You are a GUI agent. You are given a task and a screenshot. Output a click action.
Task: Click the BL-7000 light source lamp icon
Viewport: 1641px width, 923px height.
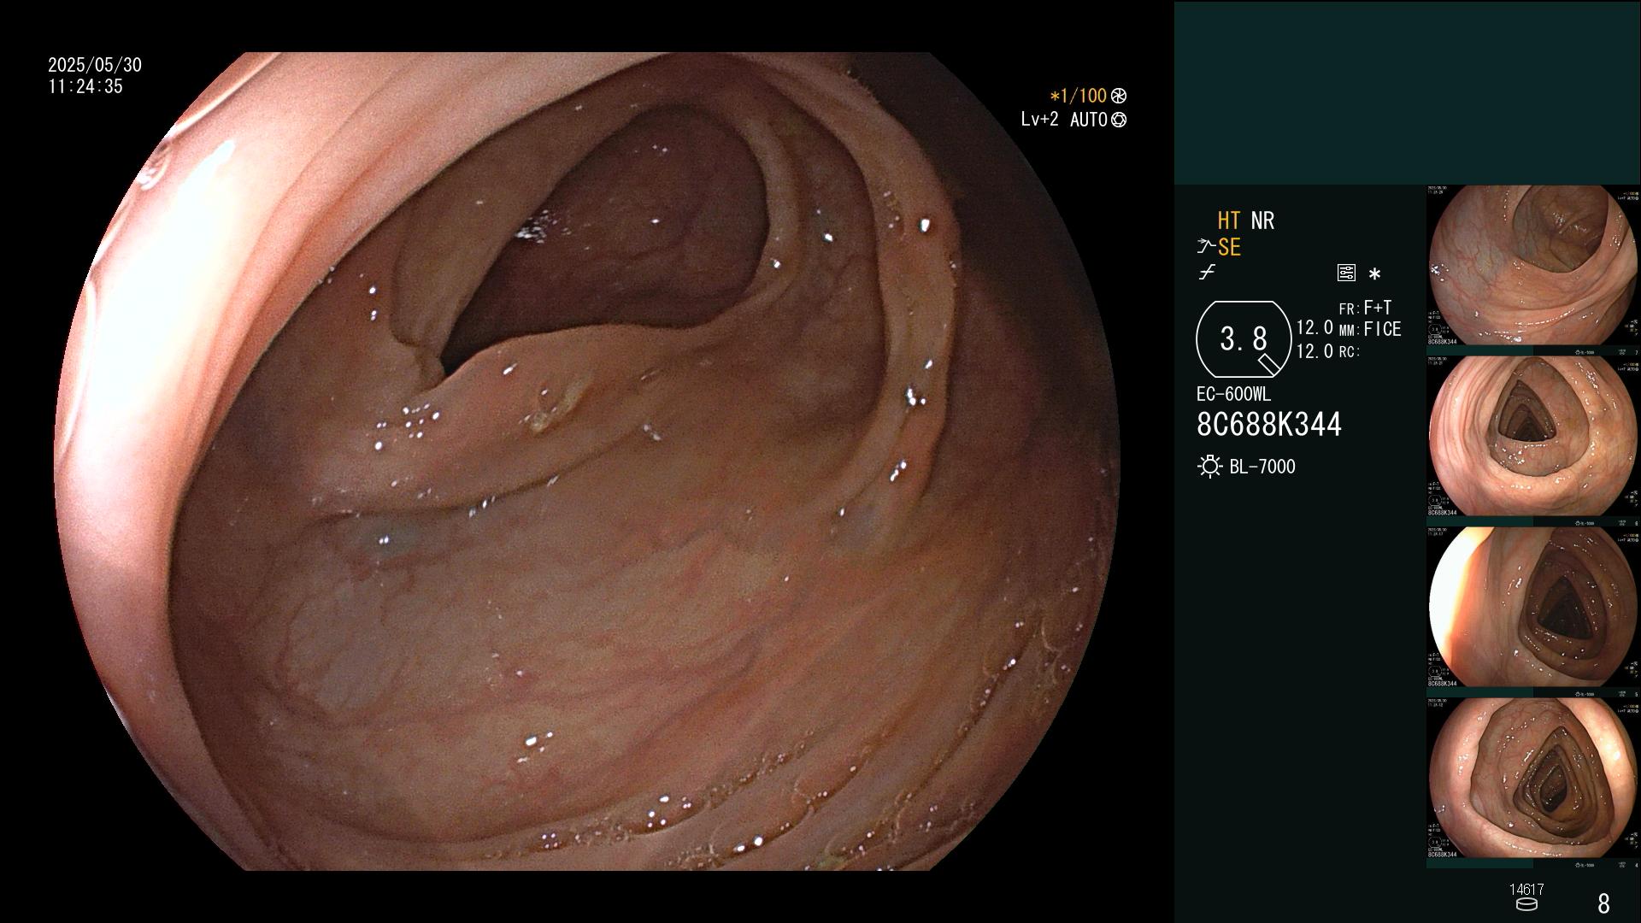click(1209, 467)
